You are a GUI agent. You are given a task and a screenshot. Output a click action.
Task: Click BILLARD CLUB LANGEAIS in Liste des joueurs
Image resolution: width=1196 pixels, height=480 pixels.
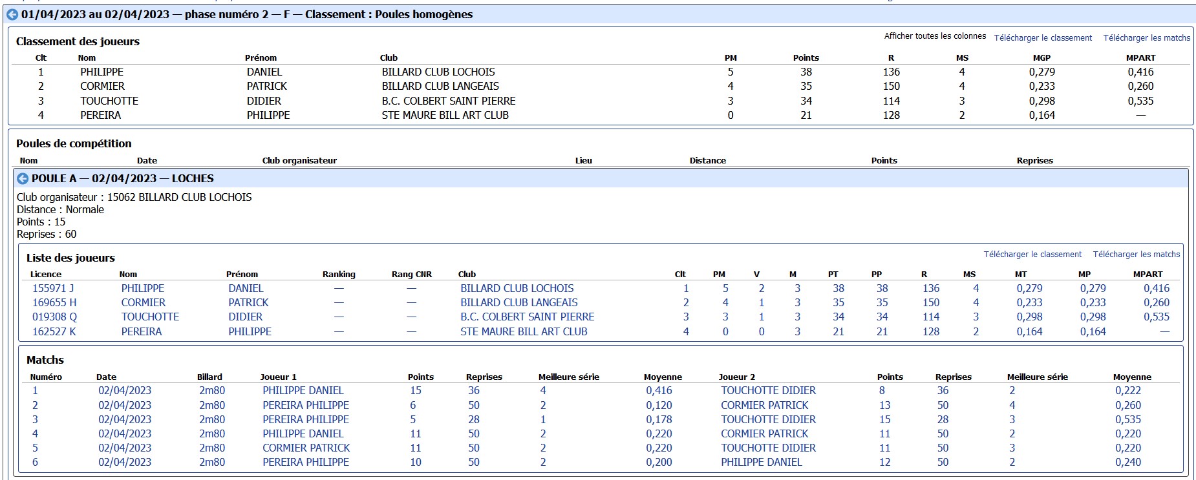[x=519, y=302]
